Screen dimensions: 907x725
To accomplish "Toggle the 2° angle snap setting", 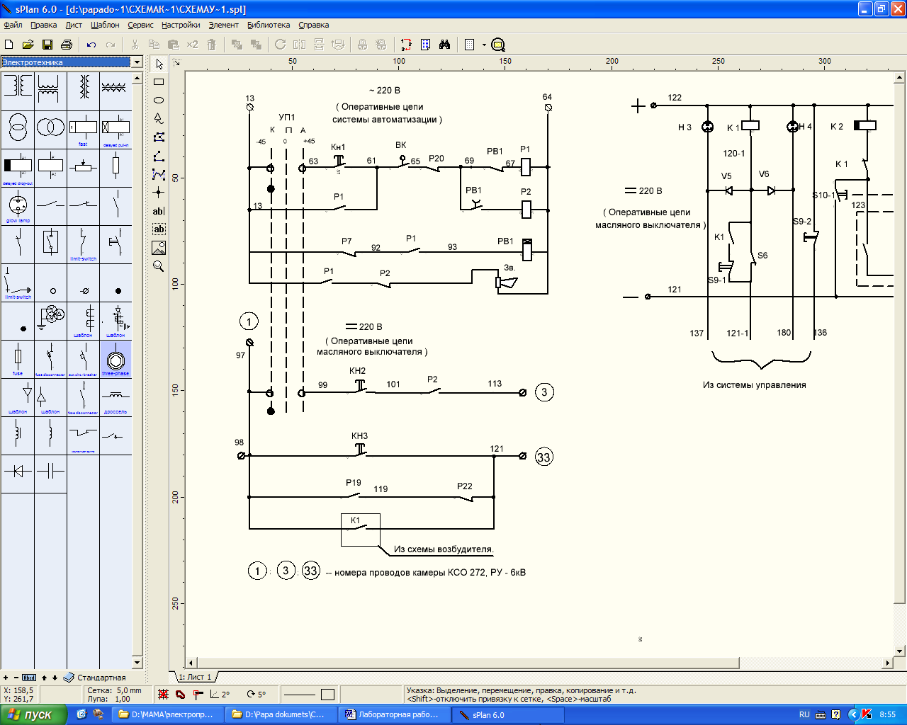I will tap(220, 695).
